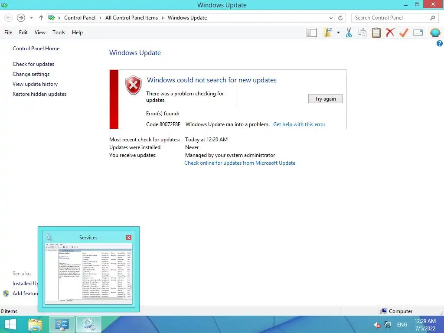This screenshot has height=333, width=444.
Task: Click the search magnifier icon
Action: click(432, 18)
